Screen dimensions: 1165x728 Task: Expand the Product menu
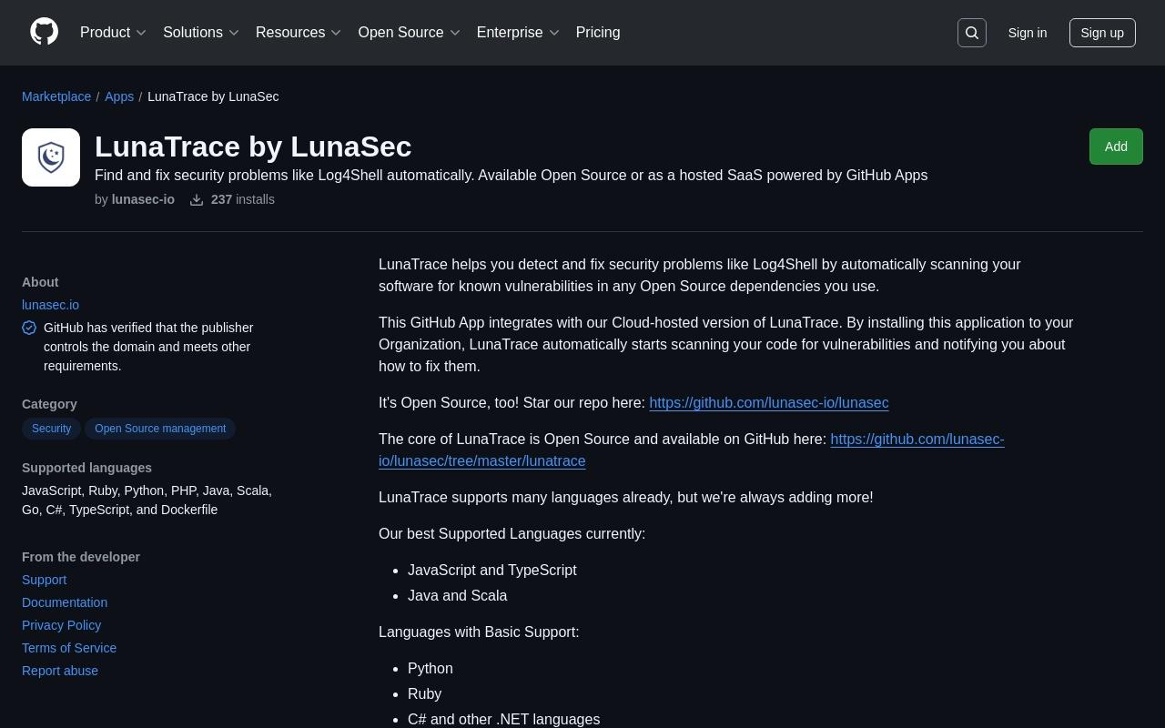113,33
